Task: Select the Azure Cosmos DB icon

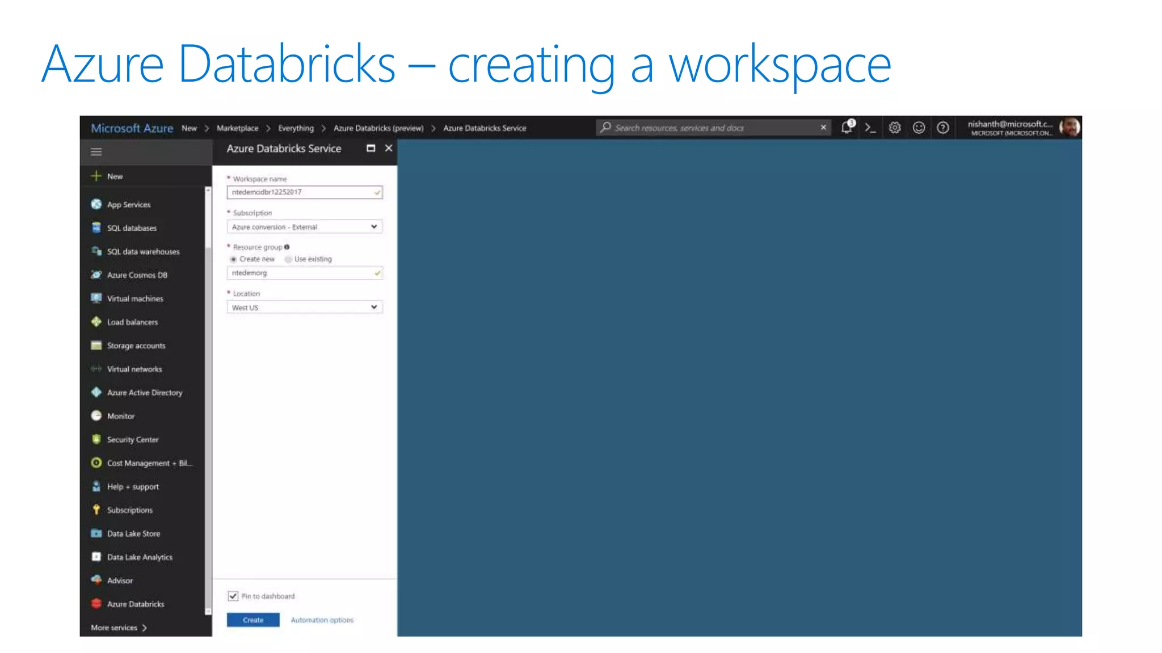Action: 96,274
